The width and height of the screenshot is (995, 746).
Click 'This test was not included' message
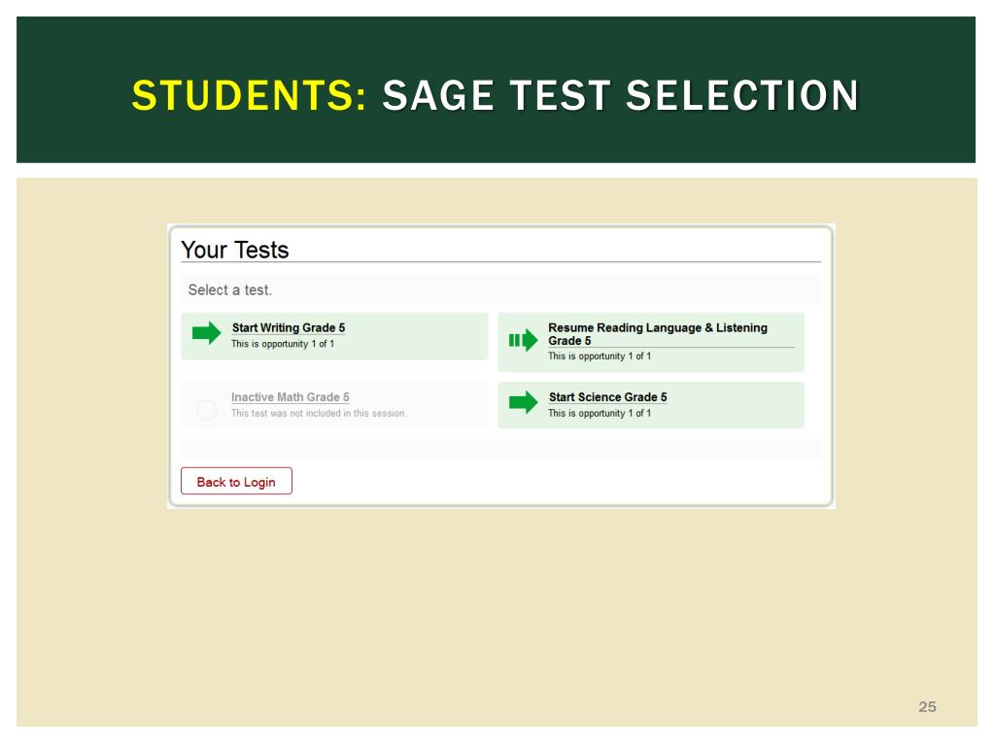319,413
